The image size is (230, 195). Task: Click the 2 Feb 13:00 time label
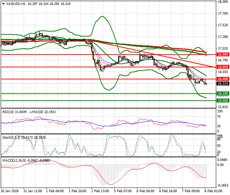tap(101, 191)
